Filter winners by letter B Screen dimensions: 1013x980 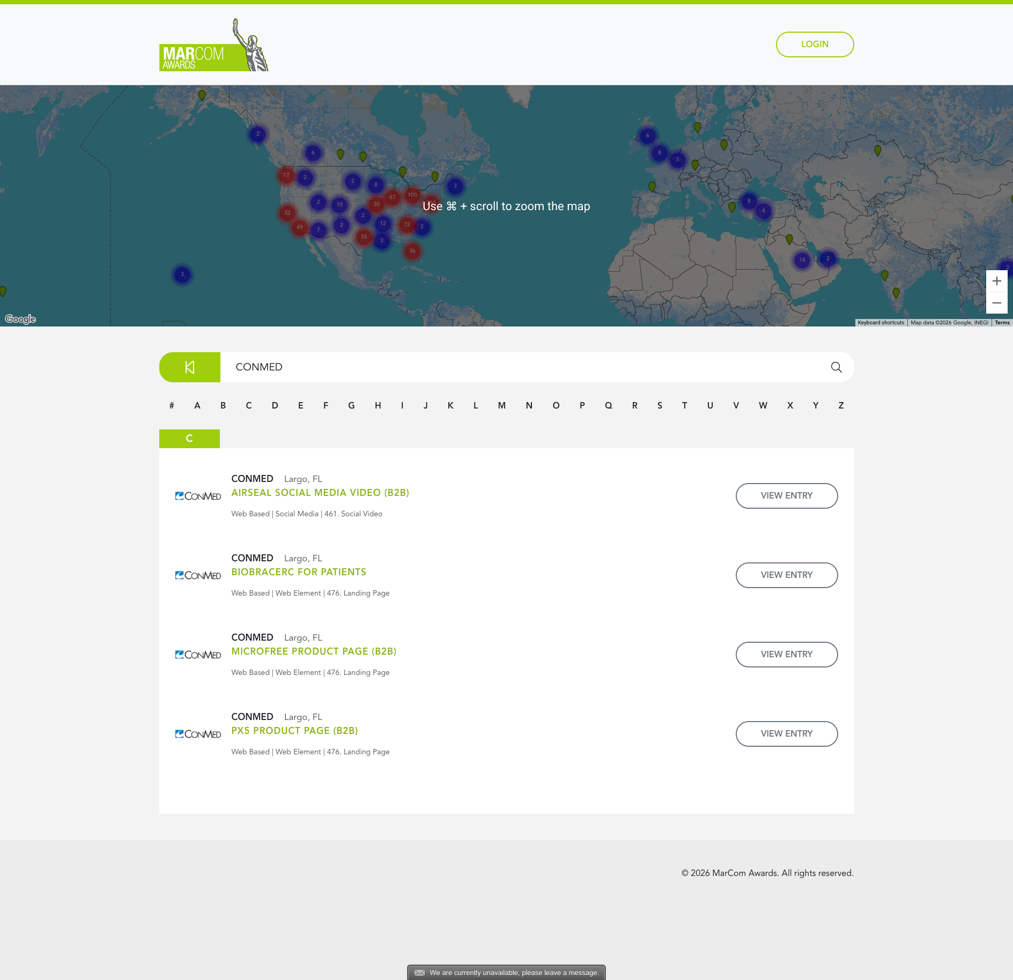(223, 406)
